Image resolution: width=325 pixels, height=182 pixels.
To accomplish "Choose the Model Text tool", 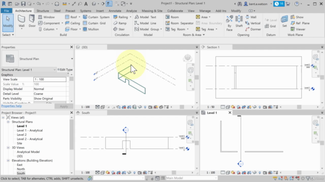I will point(145,17).
